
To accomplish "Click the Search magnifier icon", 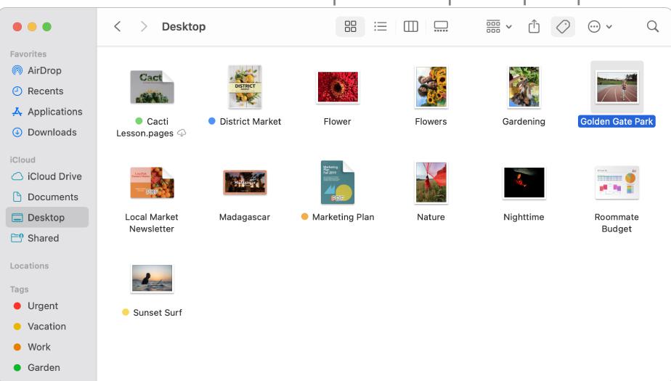I will tap(653, 27).
